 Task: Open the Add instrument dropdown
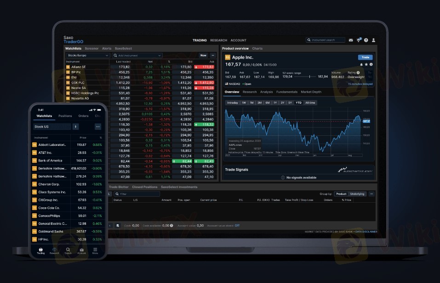tap(137, 55)
